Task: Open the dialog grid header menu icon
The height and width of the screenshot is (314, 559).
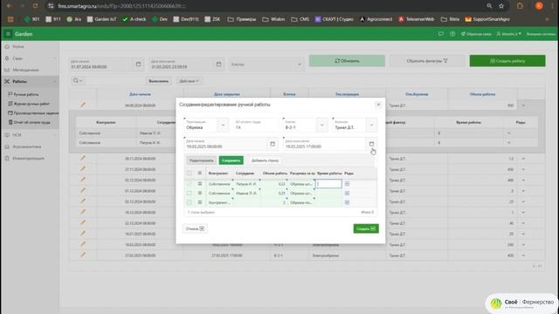Action: (200, 173)
